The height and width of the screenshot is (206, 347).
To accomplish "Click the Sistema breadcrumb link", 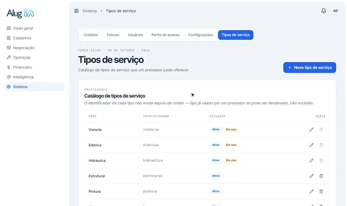I will click(89, 11).
